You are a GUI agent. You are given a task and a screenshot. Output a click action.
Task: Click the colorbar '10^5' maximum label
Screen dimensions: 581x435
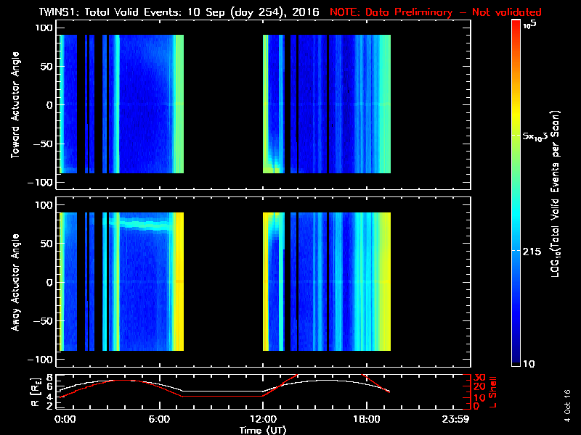(529, 25)
